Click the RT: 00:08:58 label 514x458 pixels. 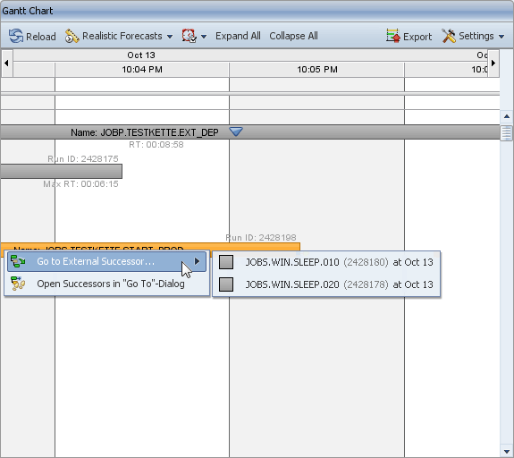[x=156, y=145]
